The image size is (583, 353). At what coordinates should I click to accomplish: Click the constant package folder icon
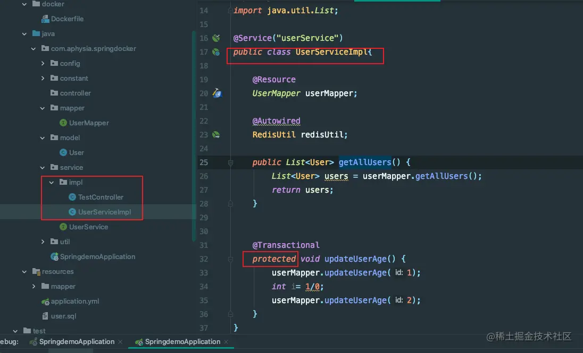coord(54,78)
